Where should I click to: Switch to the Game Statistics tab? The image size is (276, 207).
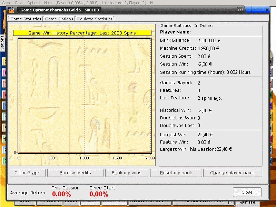[x=26, y=19]
